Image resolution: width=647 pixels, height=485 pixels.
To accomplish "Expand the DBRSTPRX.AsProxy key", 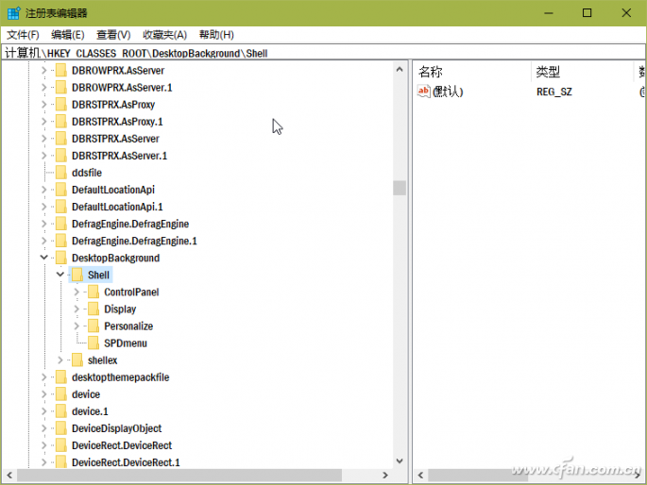I will pyautogui.click(x=44, y=105).
